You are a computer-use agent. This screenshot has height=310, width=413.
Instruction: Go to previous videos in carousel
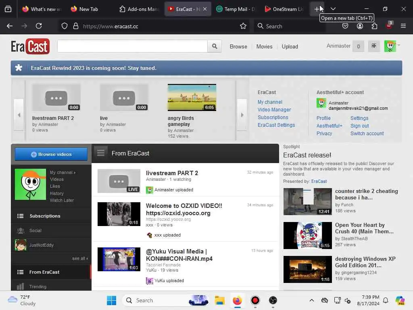tap(19, 115)
